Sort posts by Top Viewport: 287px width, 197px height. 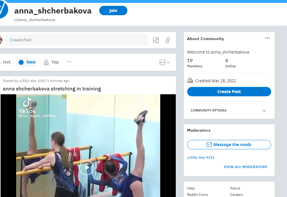point(51,62)
